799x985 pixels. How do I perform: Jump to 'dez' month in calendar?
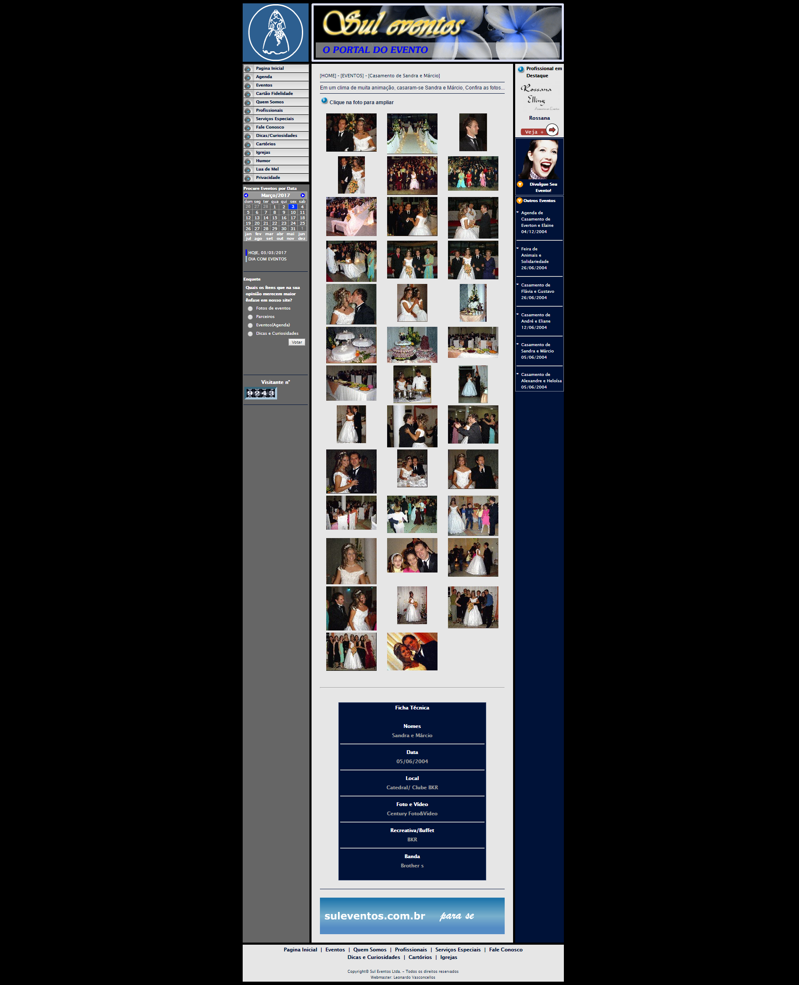click(301, 239)
